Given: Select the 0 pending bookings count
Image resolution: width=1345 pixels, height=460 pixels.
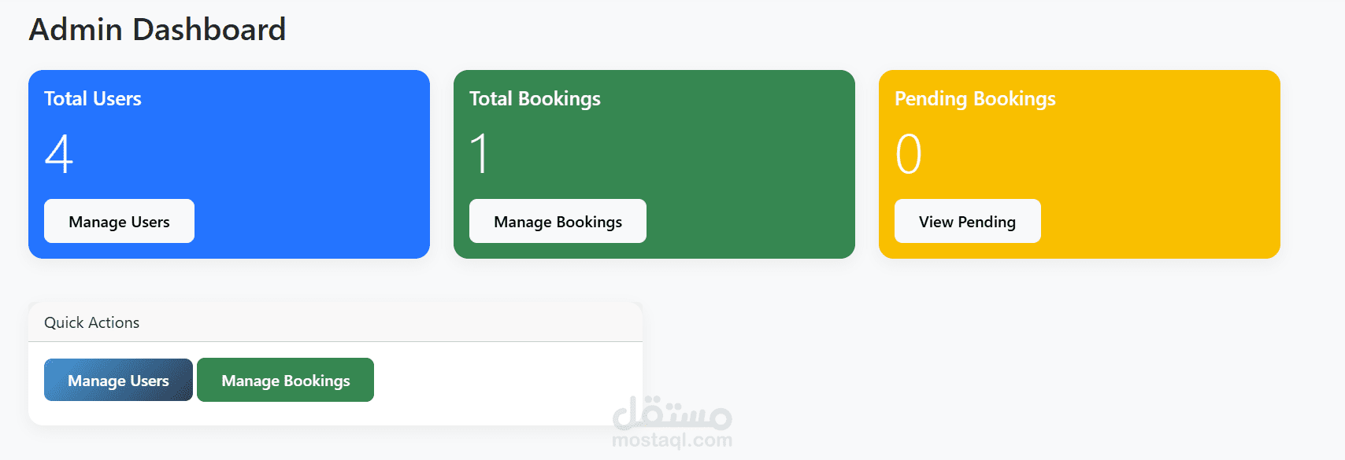Looking at the screenshot, I should point(908,154).
